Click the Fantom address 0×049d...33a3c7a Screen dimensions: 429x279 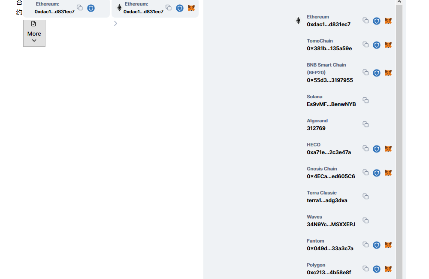pos(330,249)
